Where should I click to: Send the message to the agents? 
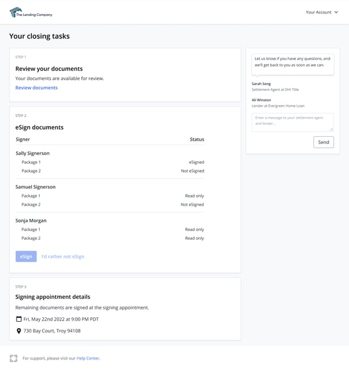pyautogui.click(x=323, y=142)
